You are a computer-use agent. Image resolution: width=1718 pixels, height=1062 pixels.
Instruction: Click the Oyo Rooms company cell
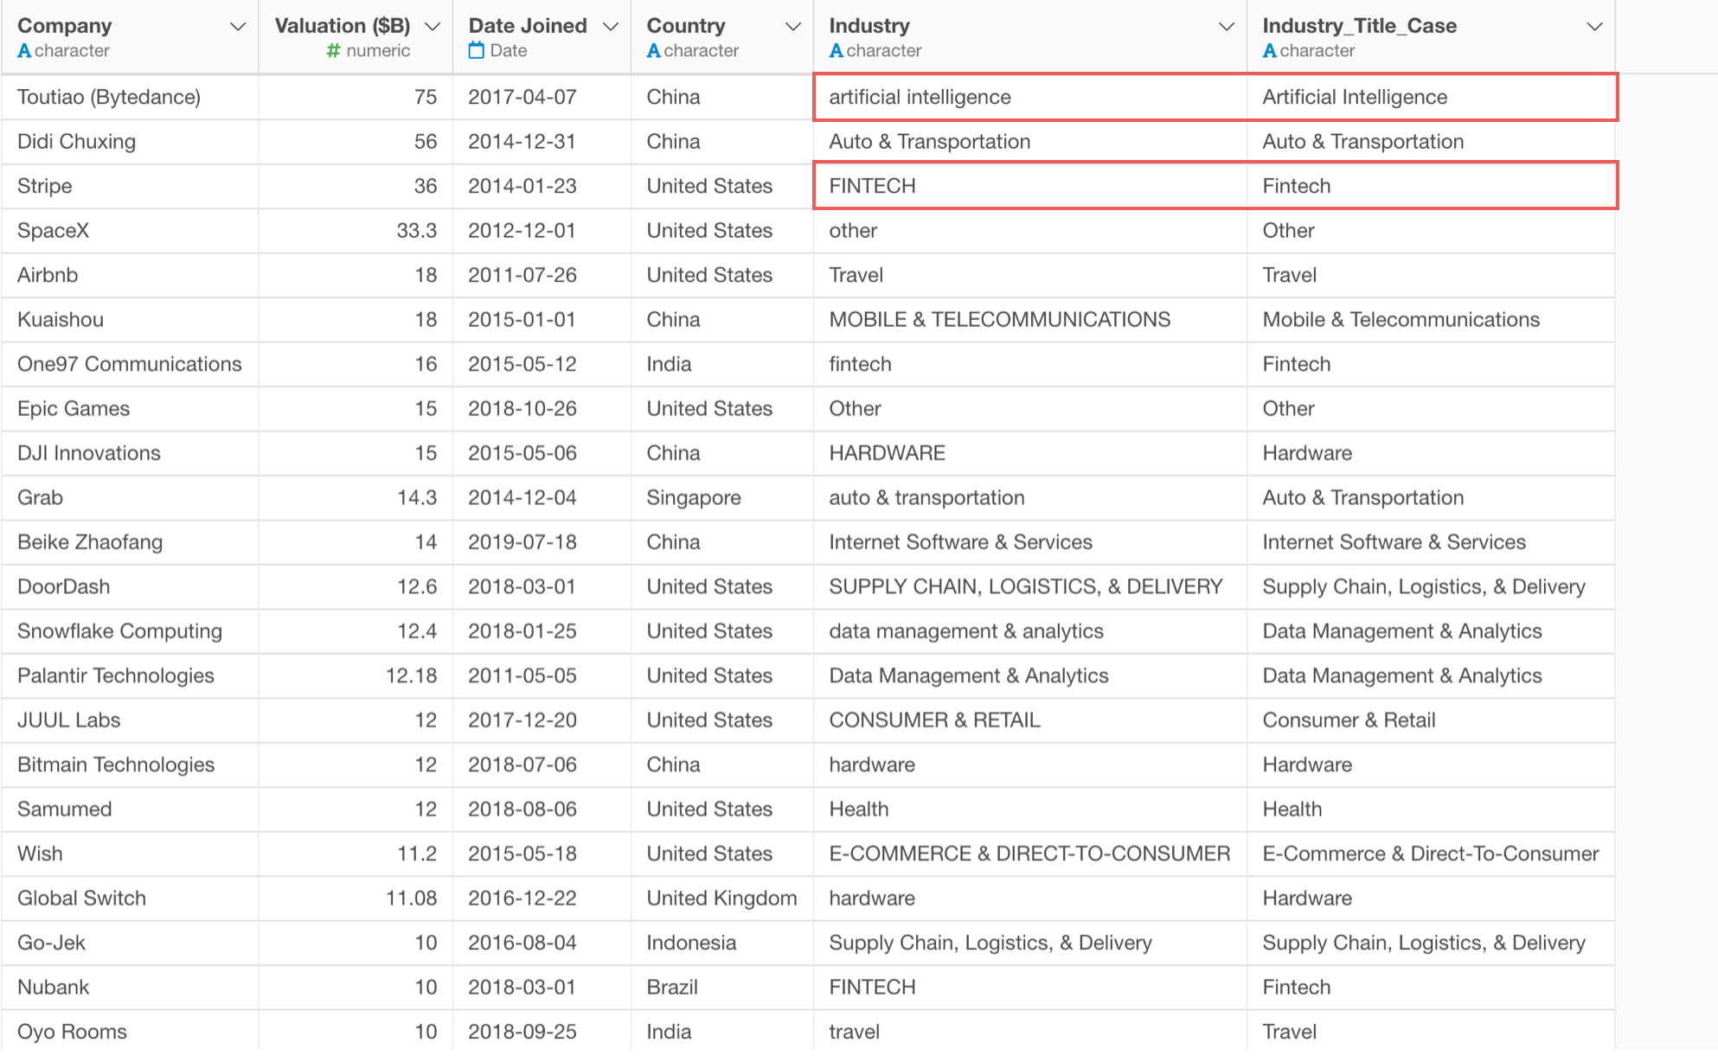click(130, 1033)
